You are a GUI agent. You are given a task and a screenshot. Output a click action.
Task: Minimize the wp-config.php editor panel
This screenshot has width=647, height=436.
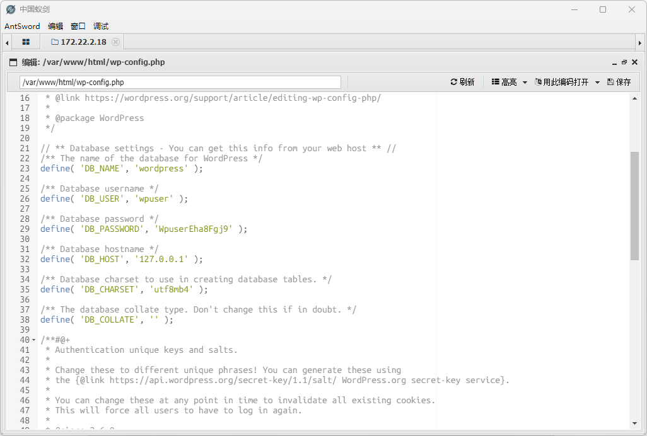614,62
